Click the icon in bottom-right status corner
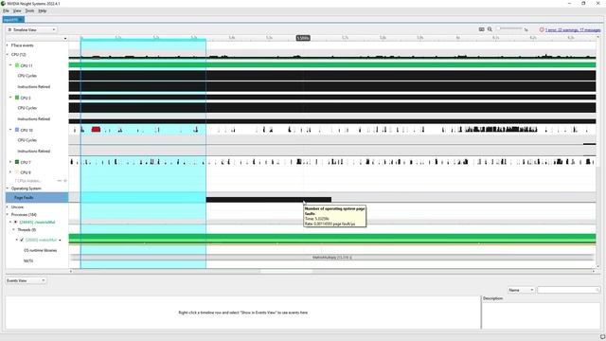Screen dimensions: 606x341 pyautogui.click(x=602, y=337)
